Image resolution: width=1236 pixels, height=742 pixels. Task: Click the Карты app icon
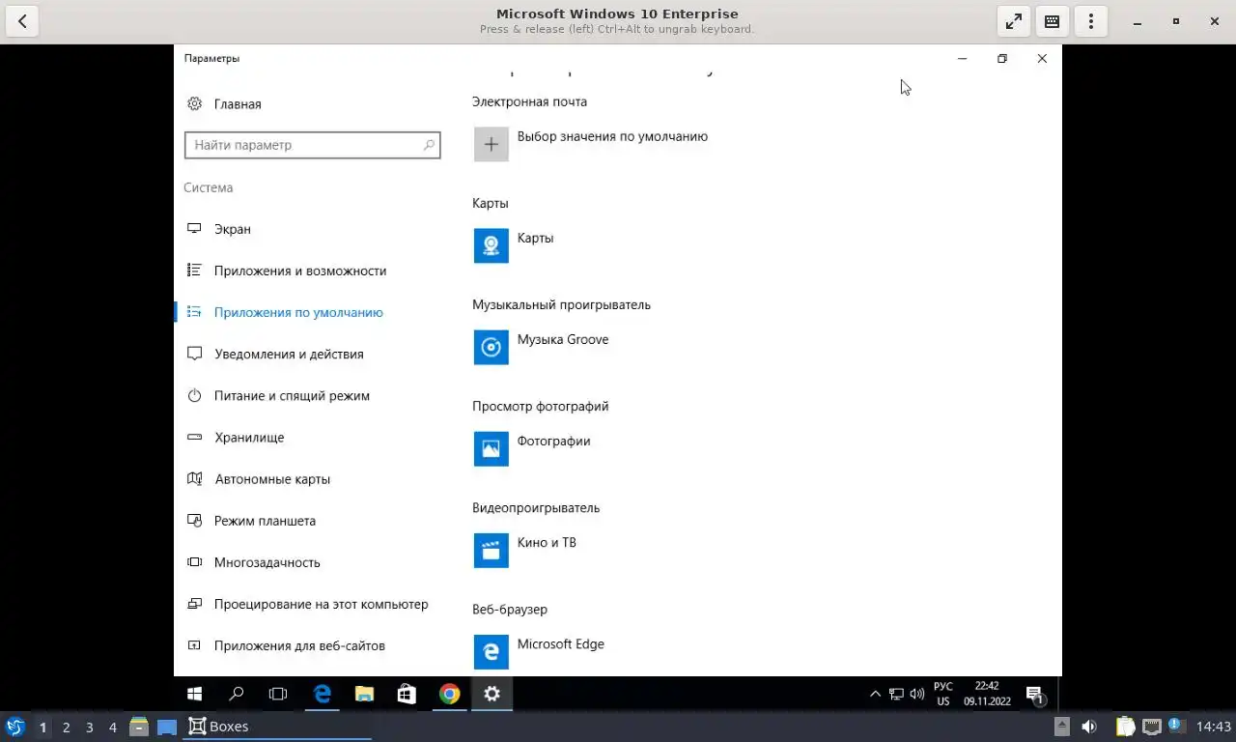coord(491,245)
